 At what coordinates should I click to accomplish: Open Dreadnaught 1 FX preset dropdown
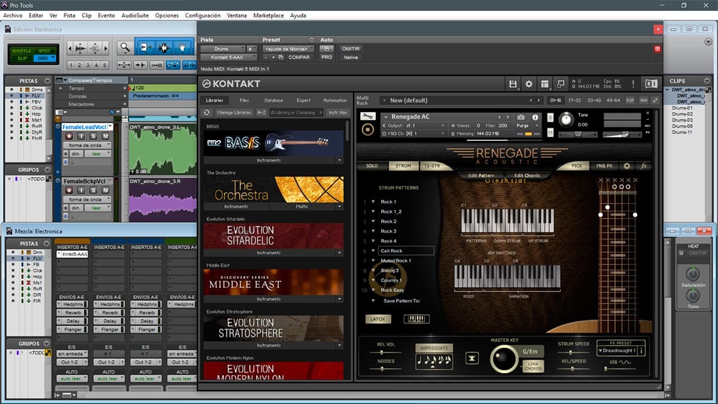[x=616, y=351]
